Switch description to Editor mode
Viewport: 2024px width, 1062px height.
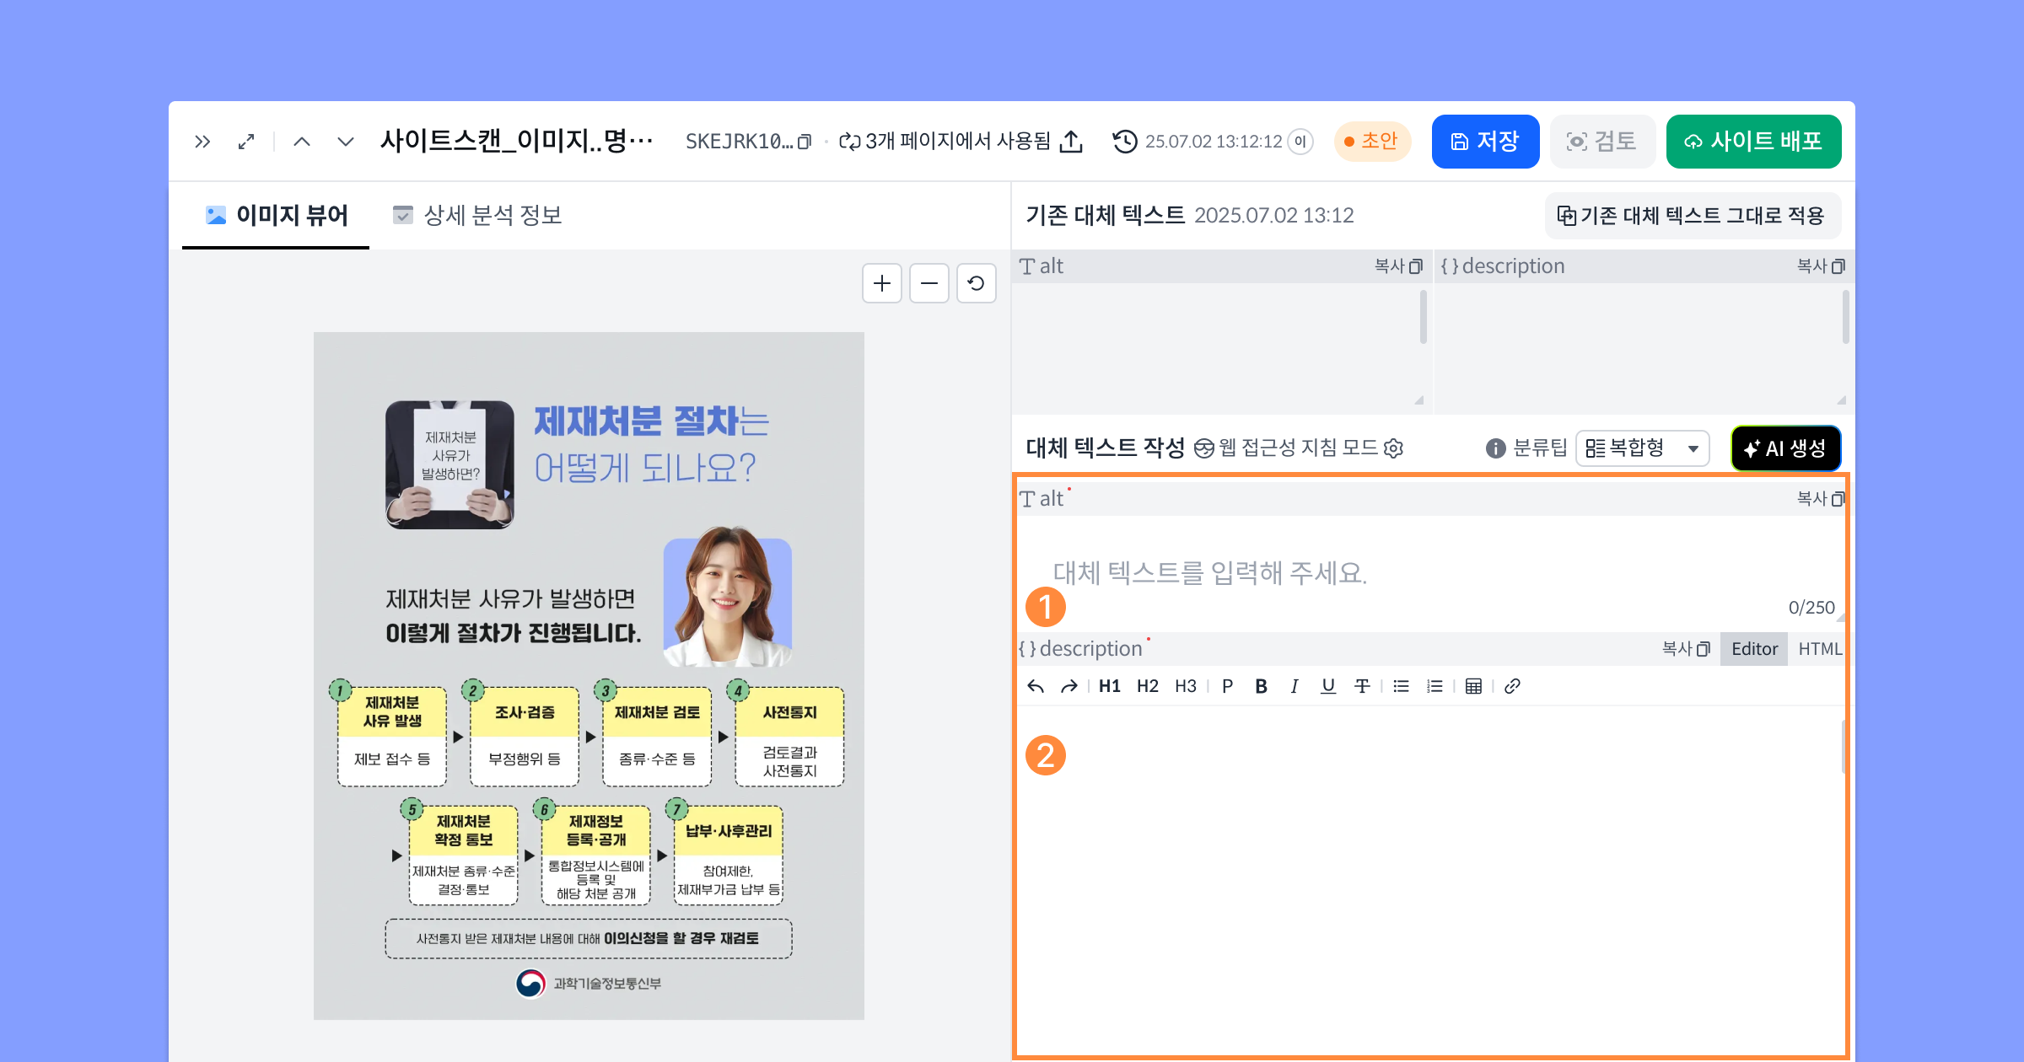pos(1754,649)
